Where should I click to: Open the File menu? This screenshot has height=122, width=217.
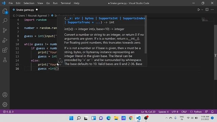(x=11, y=3)
